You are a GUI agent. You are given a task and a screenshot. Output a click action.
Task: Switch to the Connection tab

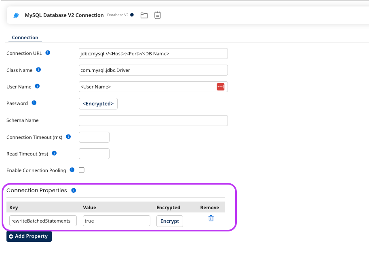pos(25,37)
